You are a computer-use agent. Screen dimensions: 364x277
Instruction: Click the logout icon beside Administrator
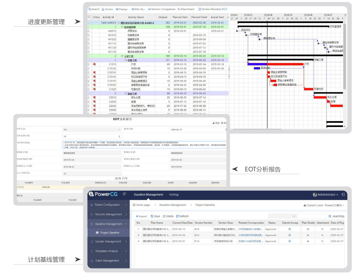(343, 195)
